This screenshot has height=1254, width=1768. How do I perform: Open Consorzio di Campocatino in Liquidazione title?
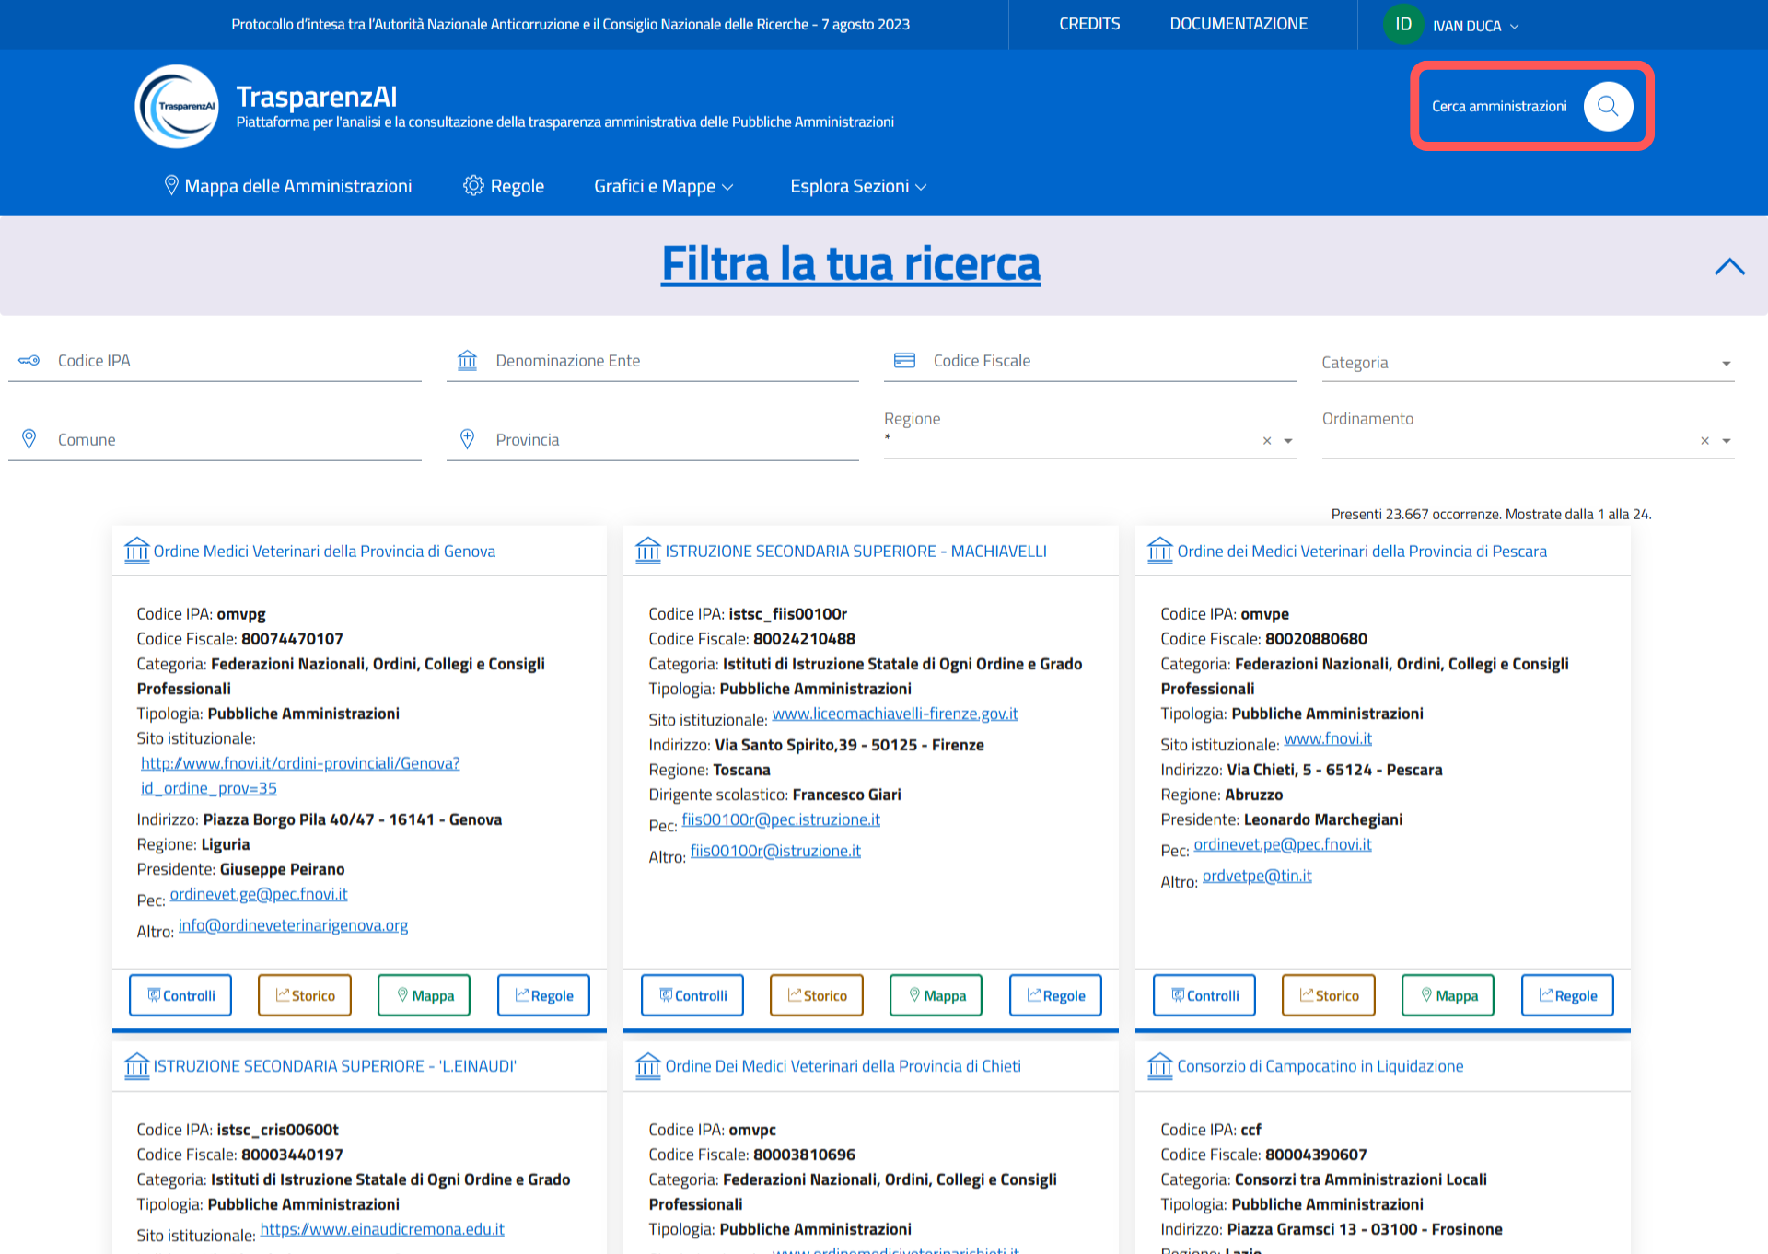click(x=1320, y=1066)
